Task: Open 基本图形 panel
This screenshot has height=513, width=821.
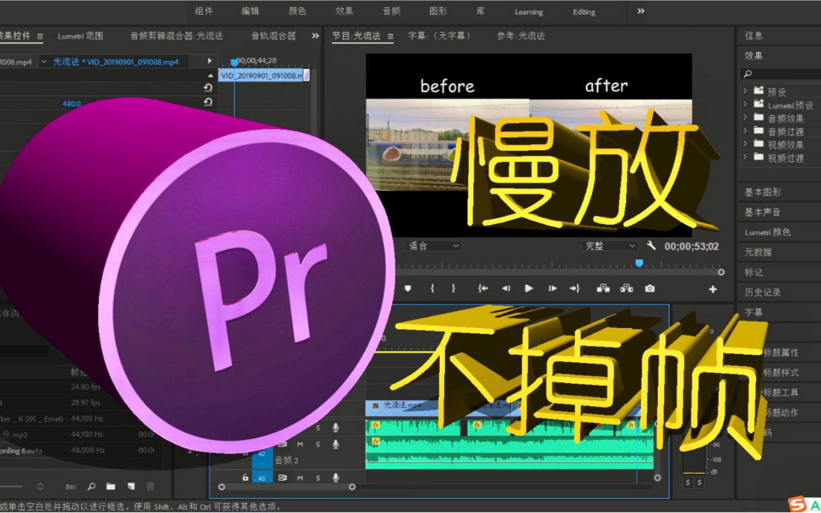Action: pos(763,192)
